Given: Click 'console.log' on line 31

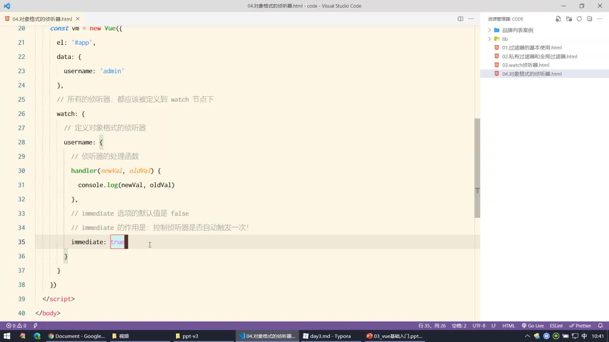Looking at the screenshot, I should pyautogui.click(x=98, y=185).
